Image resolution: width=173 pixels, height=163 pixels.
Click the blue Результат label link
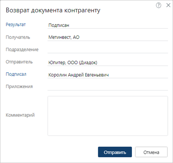(16, 25)
